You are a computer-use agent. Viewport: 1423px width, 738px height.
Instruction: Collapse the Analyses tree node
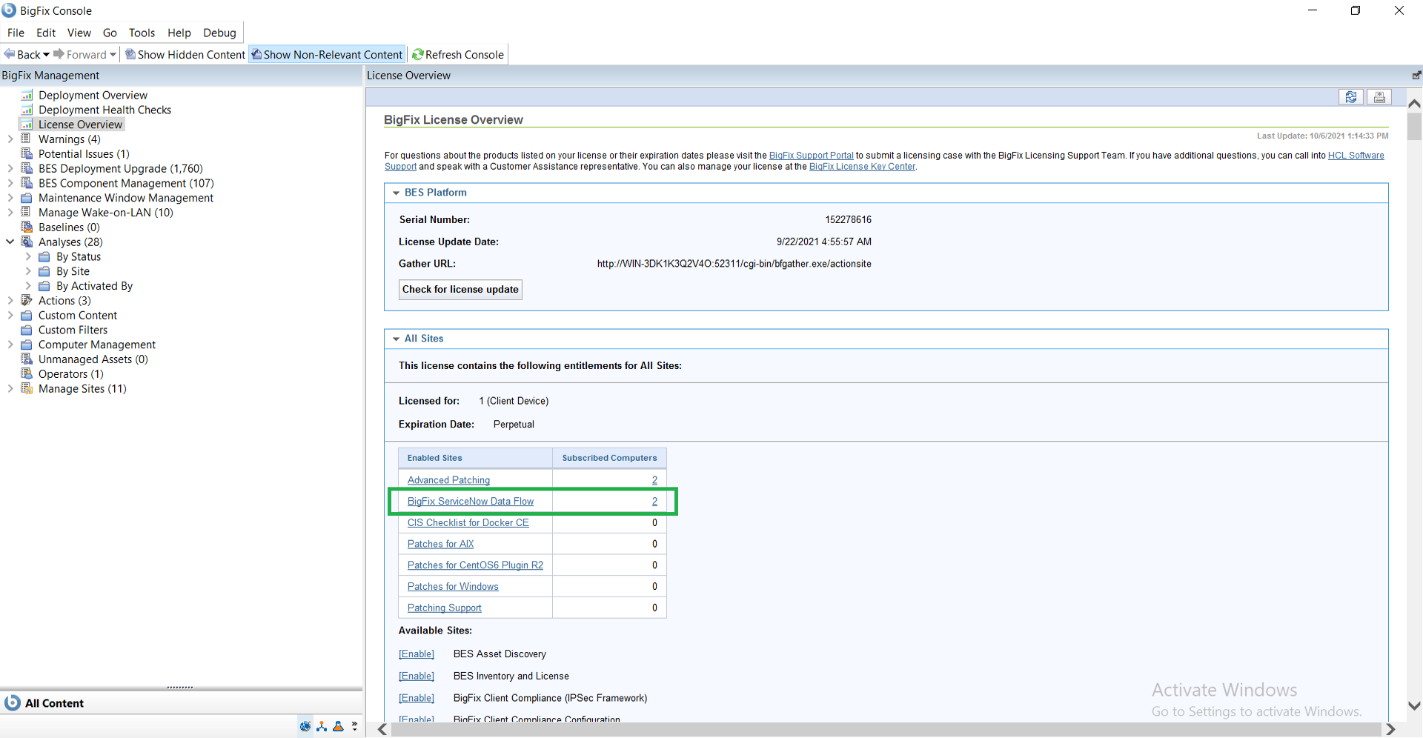(x=10, y=242)
